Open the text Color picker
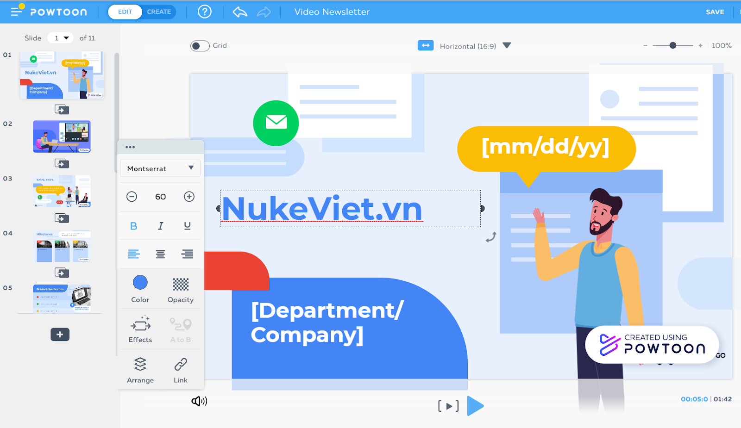 tap(140, 289)
